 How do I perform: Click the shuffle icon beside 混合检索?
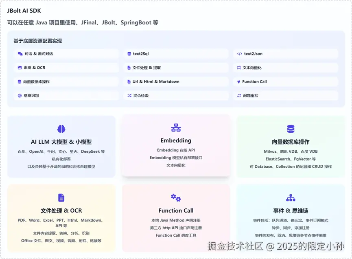pyautogui.click(x=129, y=95)
